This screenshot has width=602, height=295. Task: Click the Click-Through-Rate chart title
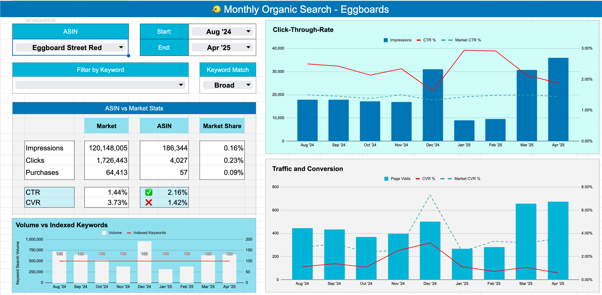coord(303,30)
